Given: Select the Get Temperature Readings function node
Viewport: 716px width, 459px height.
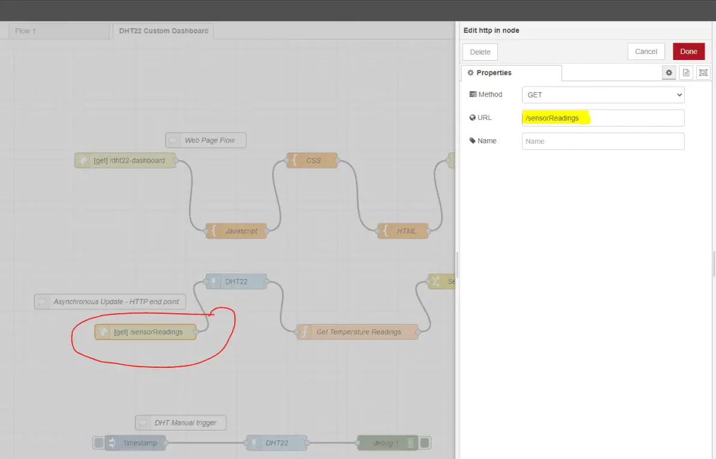Looking at the screenshot, I should [x=357, y=332].
